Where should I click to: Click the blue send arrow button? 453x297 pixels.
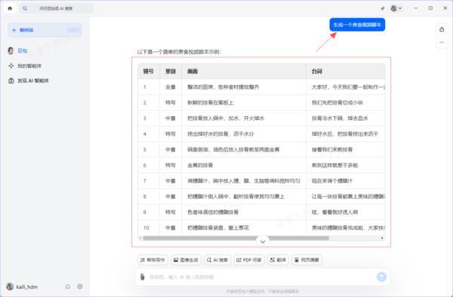[x=381, y=277]
